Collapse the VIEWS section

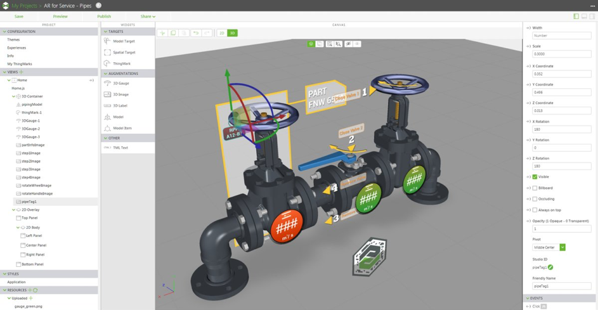coord(4,72)
